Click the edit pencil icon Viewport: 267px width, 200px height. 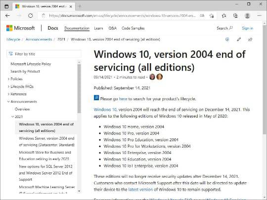tap(239, 40)
